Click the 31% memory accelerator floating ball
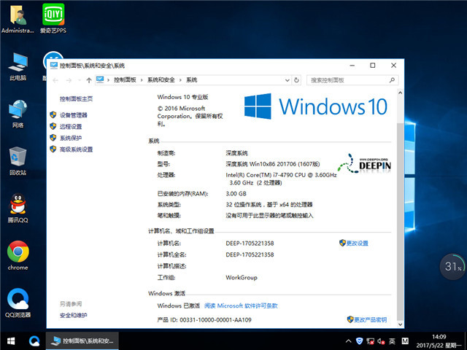Viewport: 467px width, 350px height. [452, 266]
